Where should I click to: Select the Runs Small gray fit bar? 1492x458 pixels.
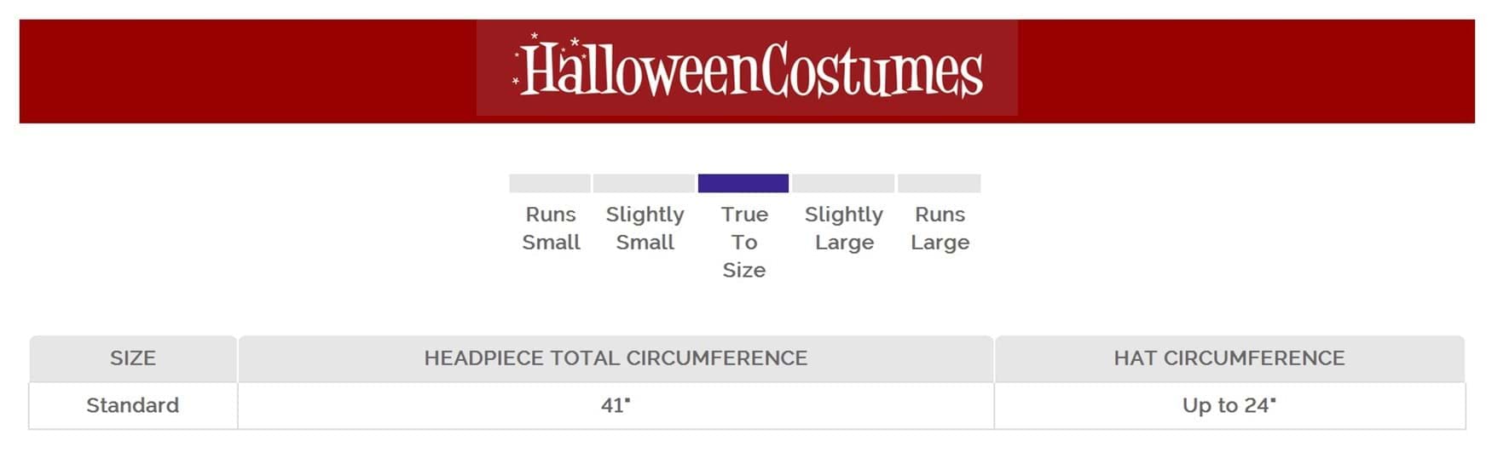click(550, 183)
